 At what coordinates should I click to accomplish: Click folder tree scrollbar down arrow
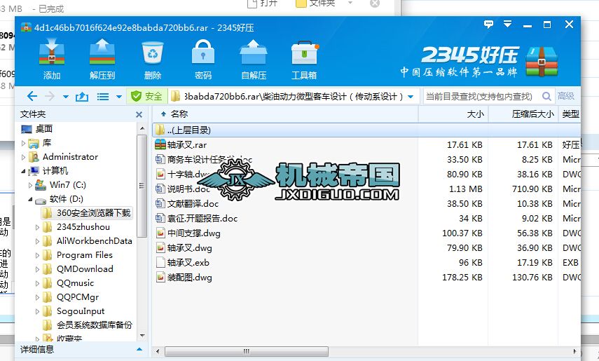point(142,336)
